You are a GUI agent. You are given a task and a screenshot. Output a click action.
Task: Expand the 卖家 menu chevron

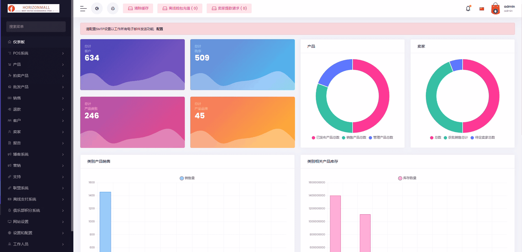[x=63, y=132]
